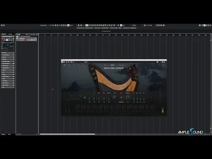Open the Configurations dropdown in the toolbar
212x159 pixels.
coord(45,25)
